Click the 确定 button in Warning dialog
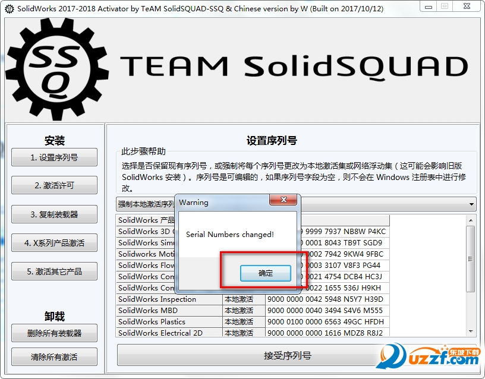Image resolution: width=485 pixels, height=379 pixels. tap(266, 273)
